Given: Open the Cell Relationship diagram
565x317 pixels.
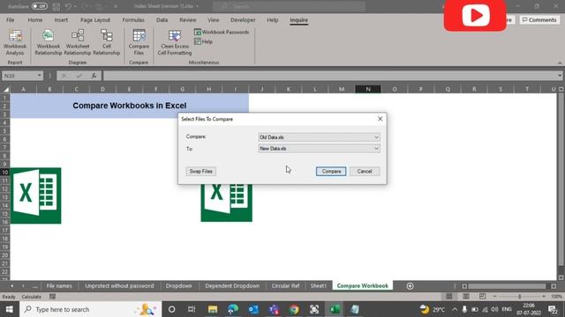Looking at the screenshot, I should [107, 42].
